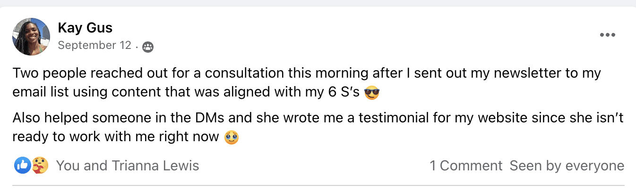The height and width of the screenshot is (192, 636).
Task: Open the post options three-dot menu
Action: [607, 35]
